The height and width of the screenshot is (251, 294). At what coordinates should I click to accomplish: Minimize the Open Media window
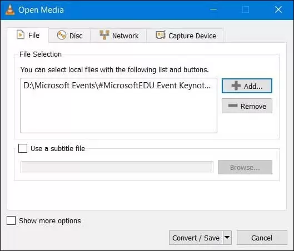(x=213, y=9)
